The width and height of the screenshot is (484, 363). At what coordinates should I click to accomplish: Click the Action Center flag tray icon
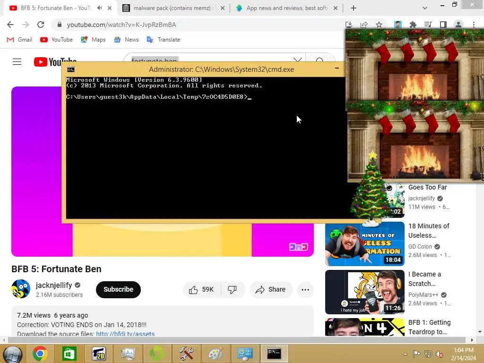416,354
